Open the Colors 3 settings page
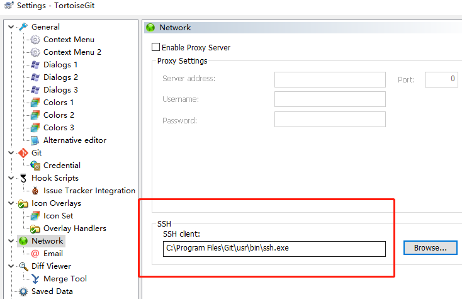The image size is (462, 299). click(59, 128)
